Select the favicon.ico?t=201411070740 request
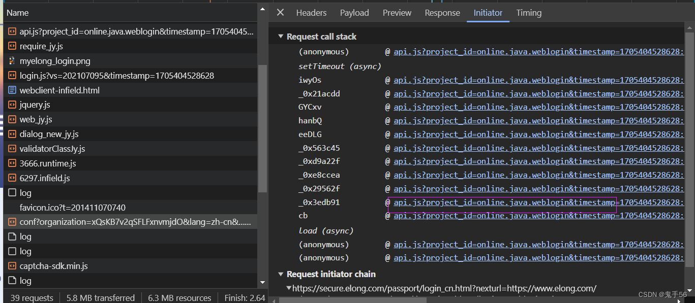Viewport: 695px width, 303px height. [x=130, y=208]
